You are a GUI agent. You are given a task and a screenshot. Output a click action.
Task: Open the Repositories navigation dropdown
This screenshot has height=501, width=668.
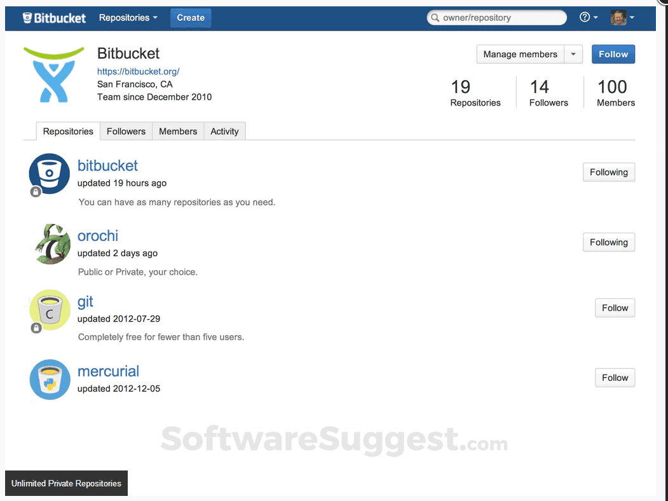pyautogui.click(x=128, y=17)
